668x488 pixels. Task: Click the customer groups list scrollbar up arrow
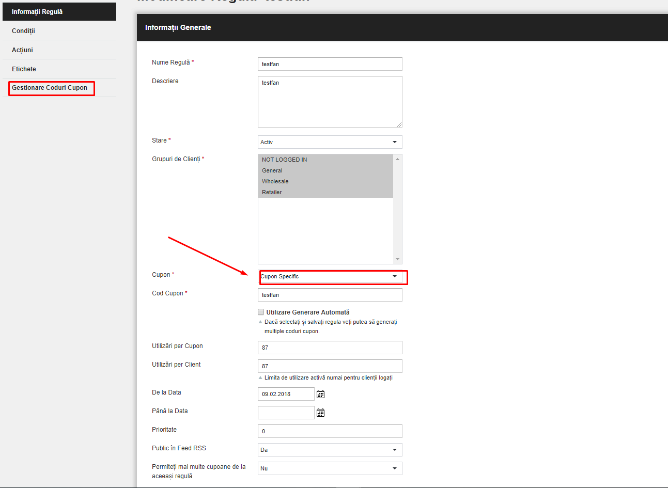397,159
